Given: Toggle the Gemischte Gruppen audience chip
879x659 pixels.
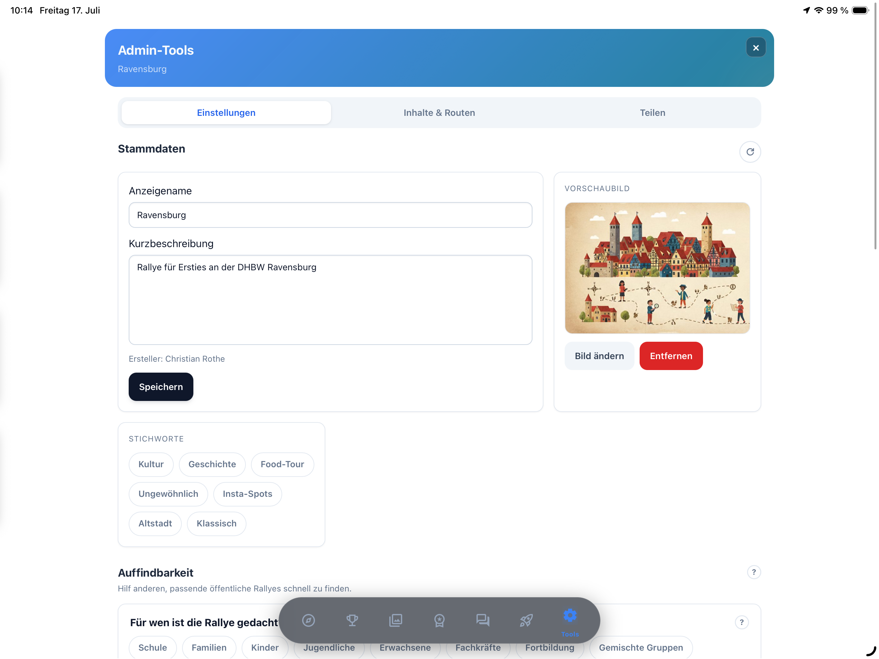Looking at the screenshot, I should click(641, 647).
